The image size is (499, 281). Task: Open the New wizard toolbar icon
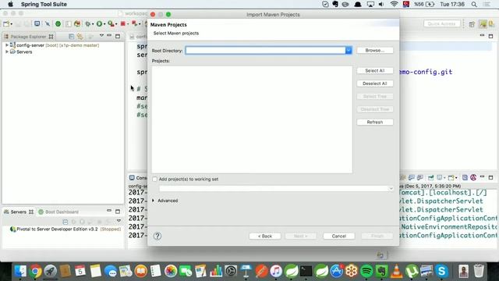coord(5,24)
